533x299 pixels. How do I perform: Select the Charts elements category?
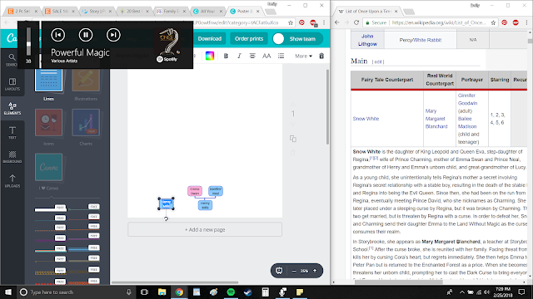(86, 122)
